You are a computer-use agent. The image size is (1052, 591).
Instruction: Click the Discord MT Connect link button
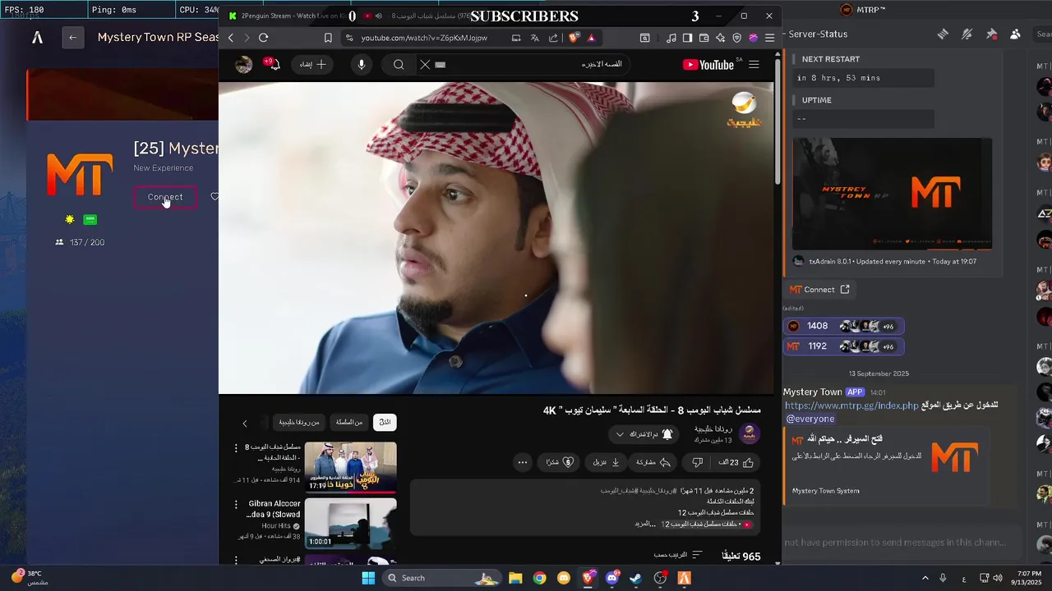pos(820,289)
